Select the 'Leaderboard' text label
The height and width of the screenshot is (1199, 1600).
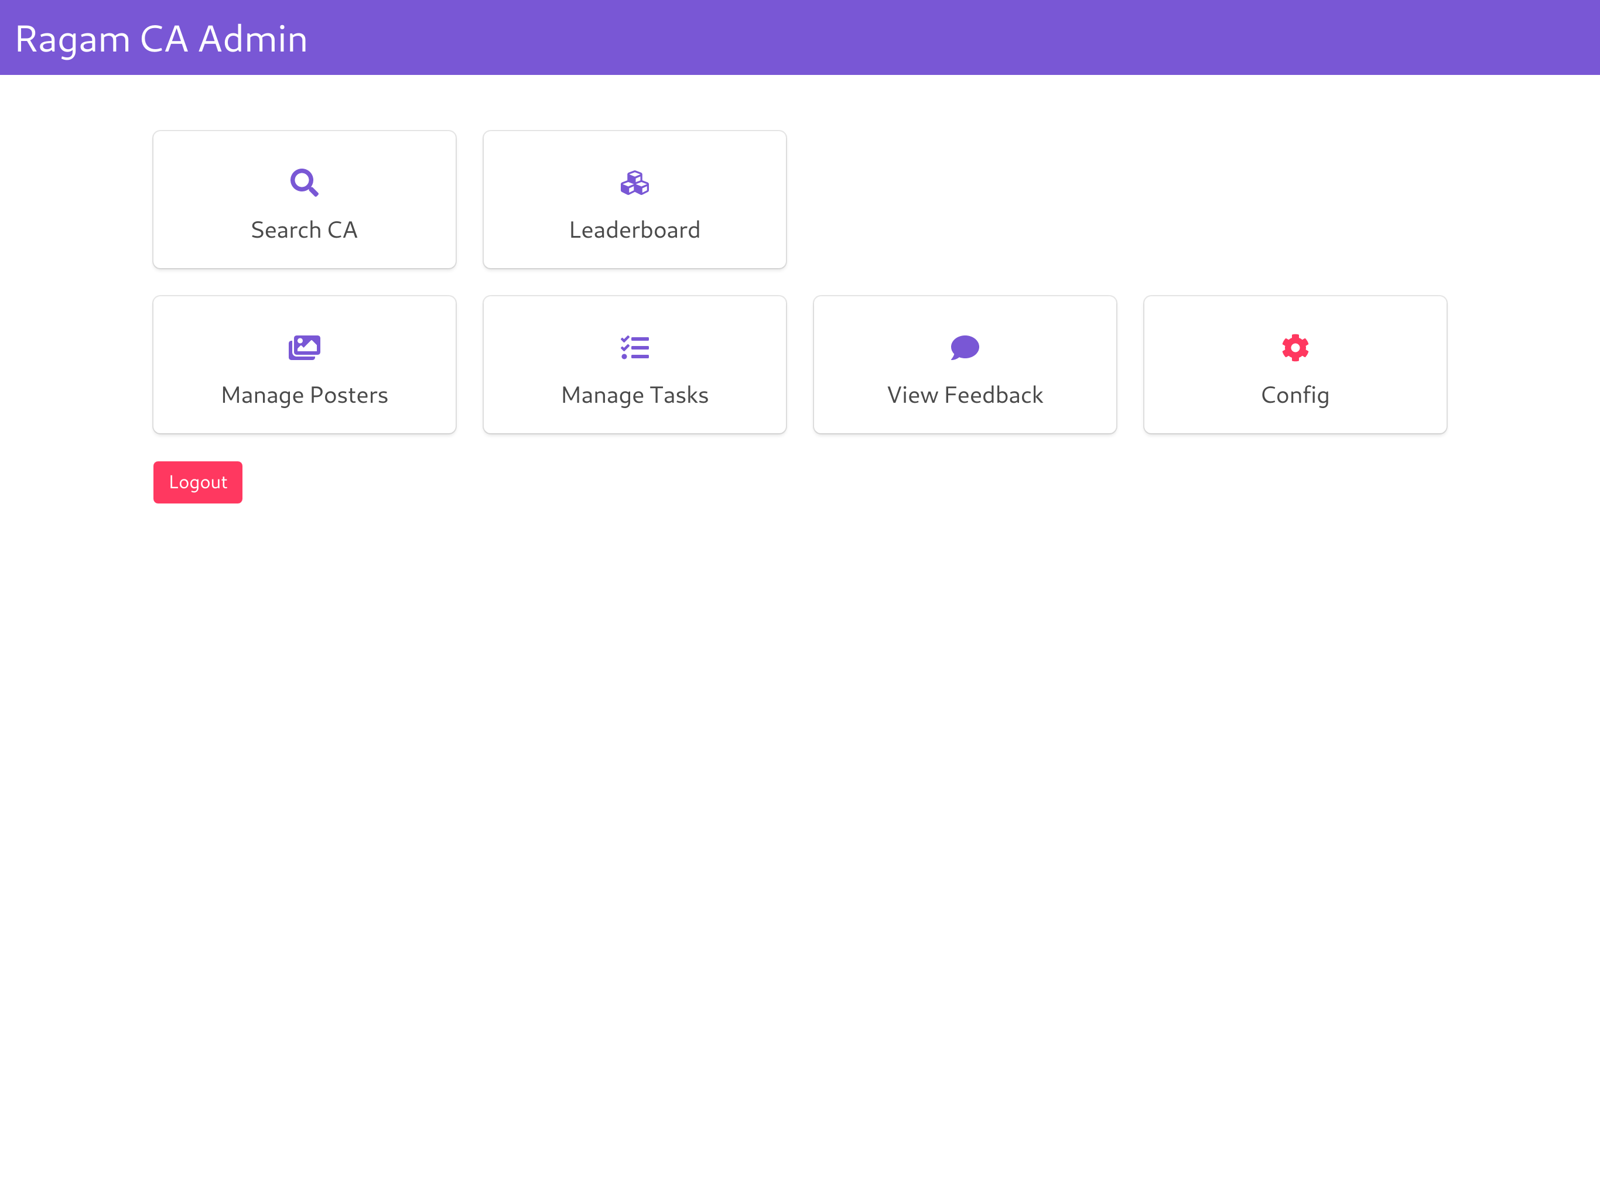coord(634,230)
